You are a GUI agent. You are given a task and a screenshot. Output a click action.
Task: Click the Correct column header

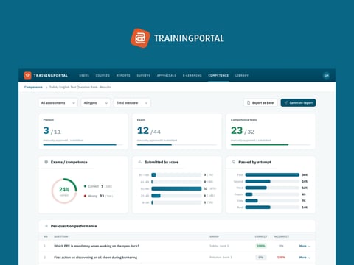pyautogui.click(x=261, y=236)
